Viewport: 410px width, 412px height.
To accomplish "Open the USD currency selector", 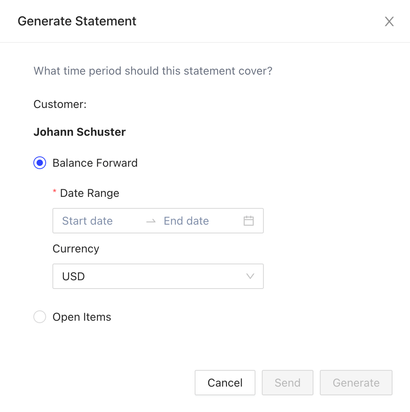I will coord(151,276).
